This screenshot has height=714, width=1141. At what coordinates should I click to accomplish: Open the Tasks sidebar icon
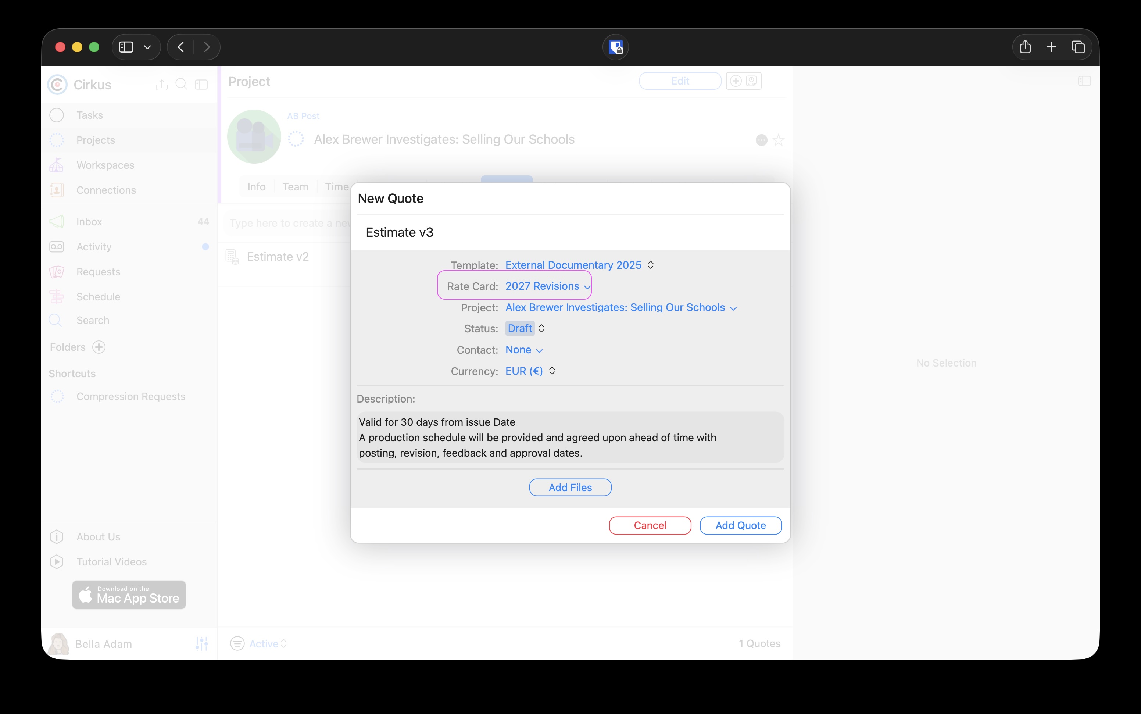click(57, 115)
